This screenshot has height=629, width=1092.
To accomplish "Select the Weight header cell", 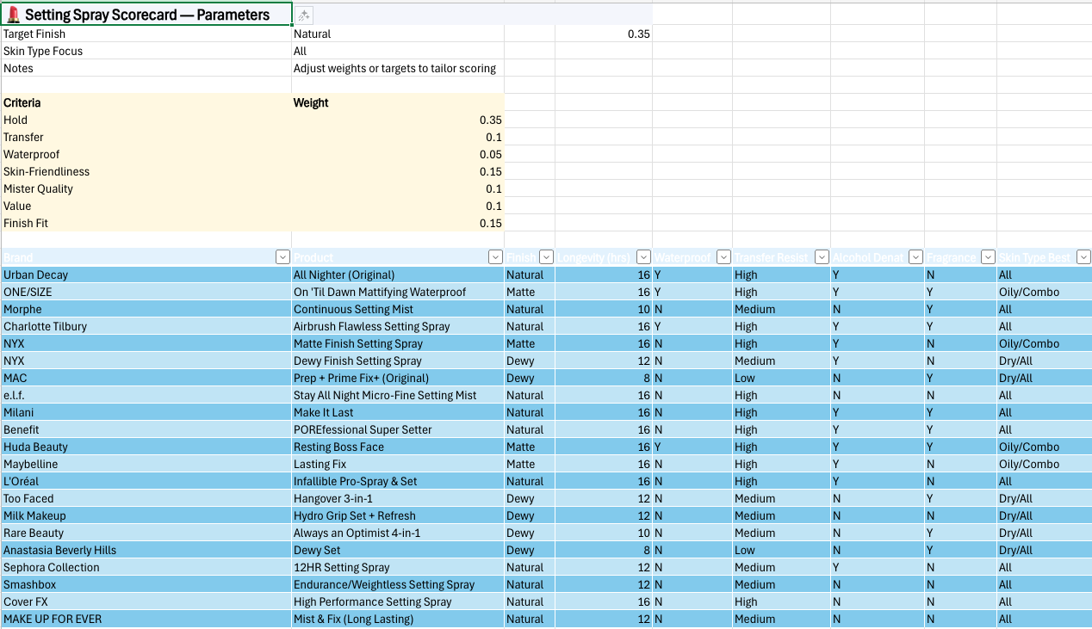I will tap(398, 102).
